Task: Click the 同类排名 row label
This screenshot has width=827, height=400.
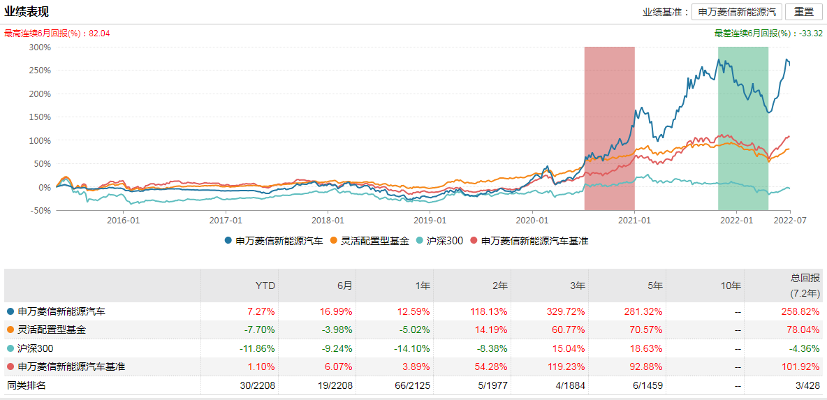Action: pos(27,385)
